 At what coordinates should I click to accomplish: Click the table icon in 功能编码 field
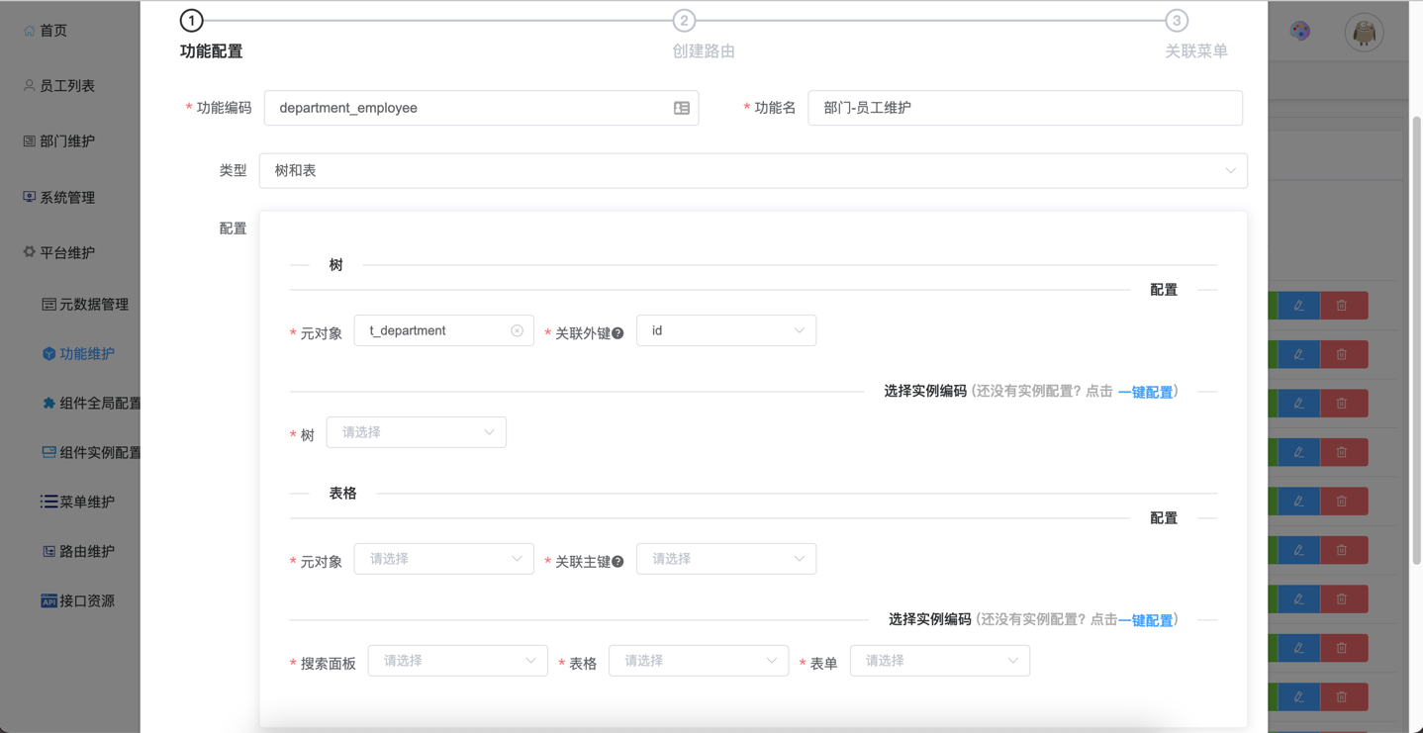(x=682, y=108)
